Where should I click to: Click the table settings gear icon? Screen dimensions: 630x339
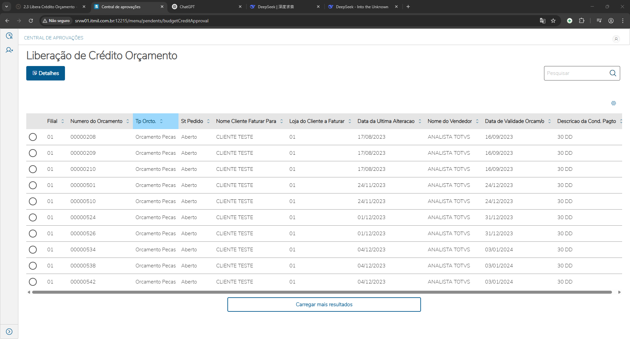pyautogui.click(x=613, y=103)
